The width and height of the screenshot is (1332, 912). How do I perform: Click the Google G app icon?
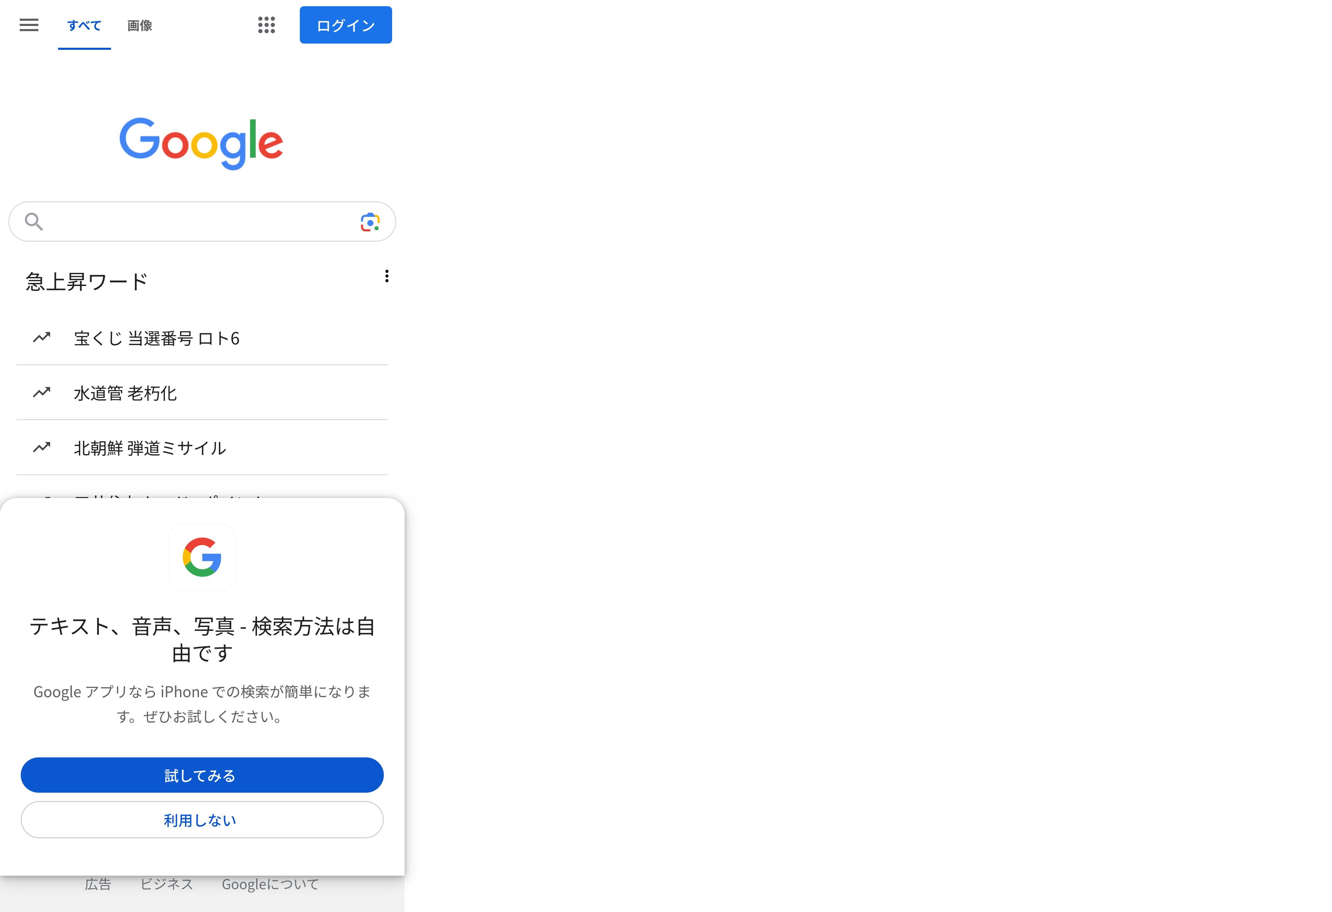(202, 557)
